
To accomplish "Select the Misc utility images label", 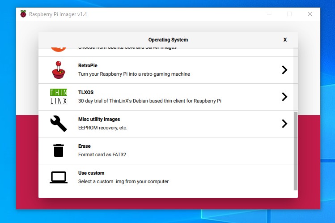I will coord(99,119).
